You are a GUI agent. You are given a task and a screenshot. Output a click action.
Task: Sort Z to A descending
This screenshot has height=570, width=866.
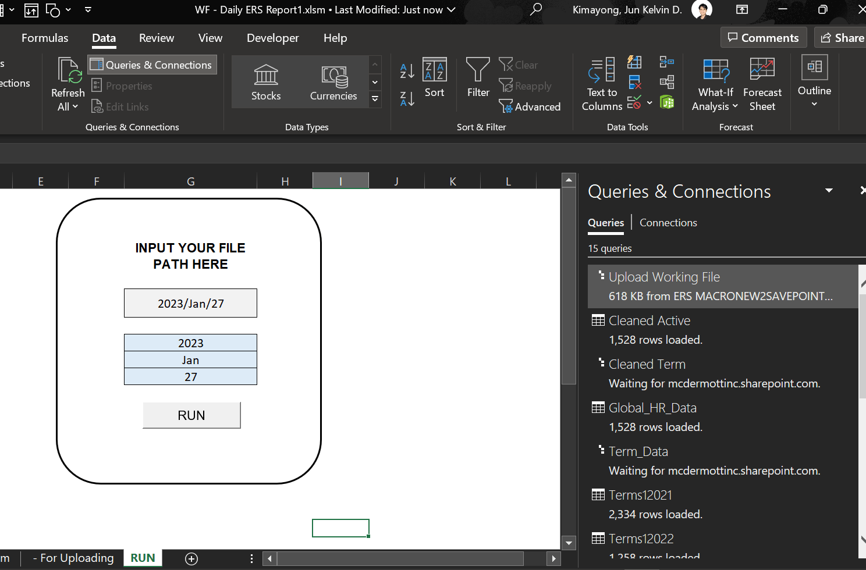point(407,99)
